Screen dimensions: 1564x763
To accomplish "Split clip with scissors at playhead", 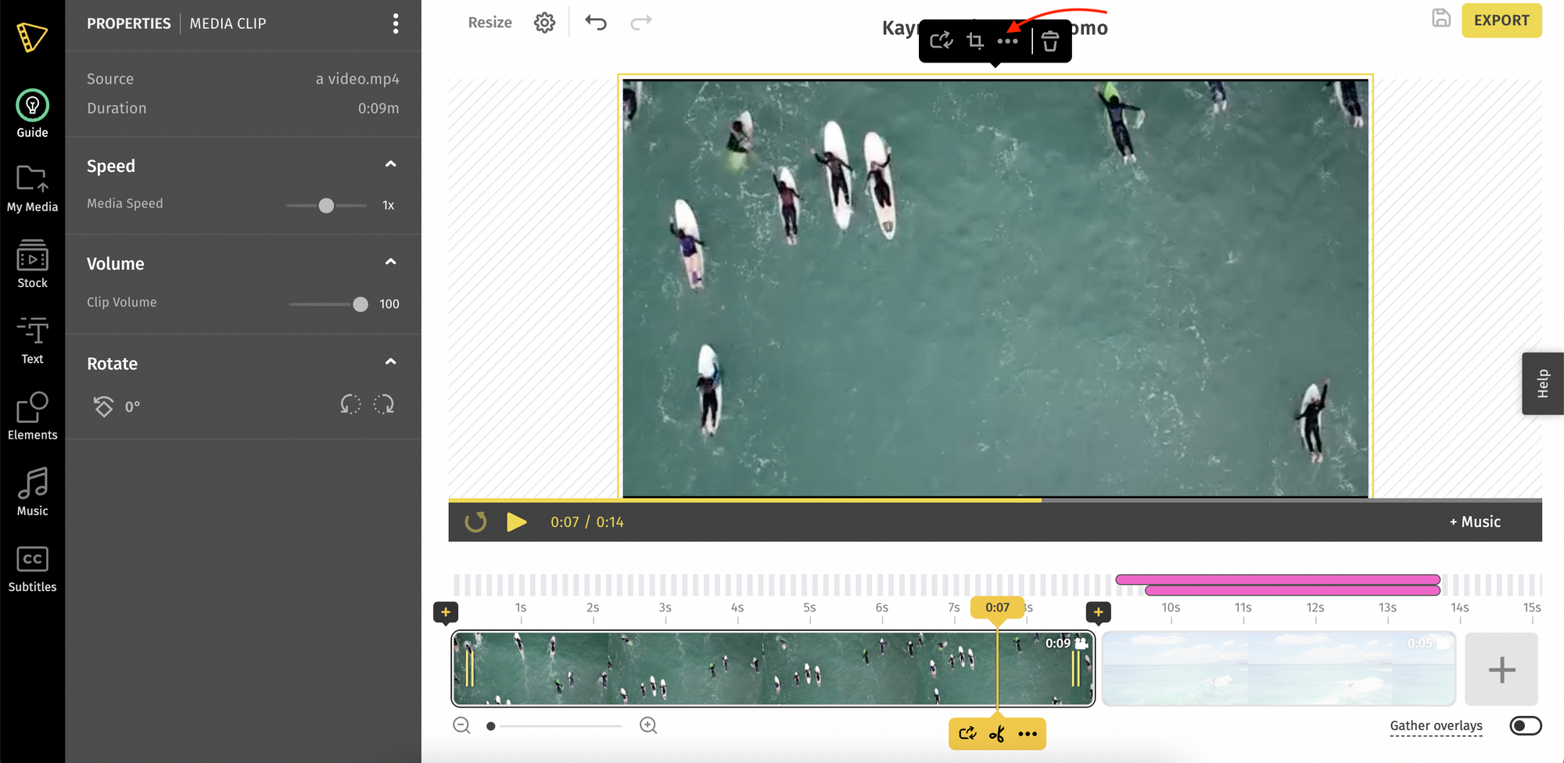I will [997, 734].
